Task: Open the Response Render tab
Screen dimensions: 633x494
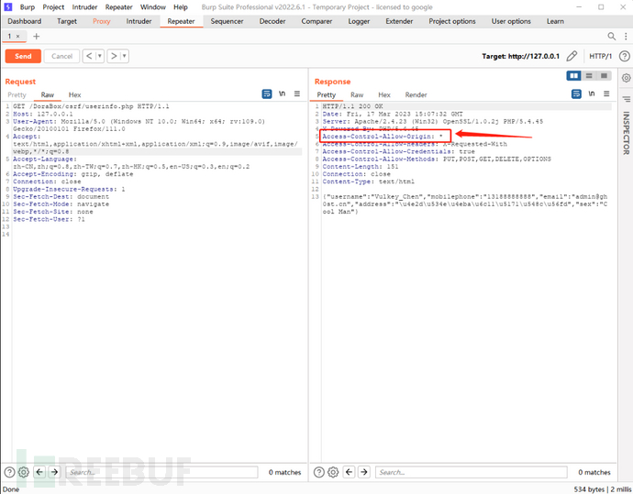Action: pyautogui.click(x=416, y=94)
